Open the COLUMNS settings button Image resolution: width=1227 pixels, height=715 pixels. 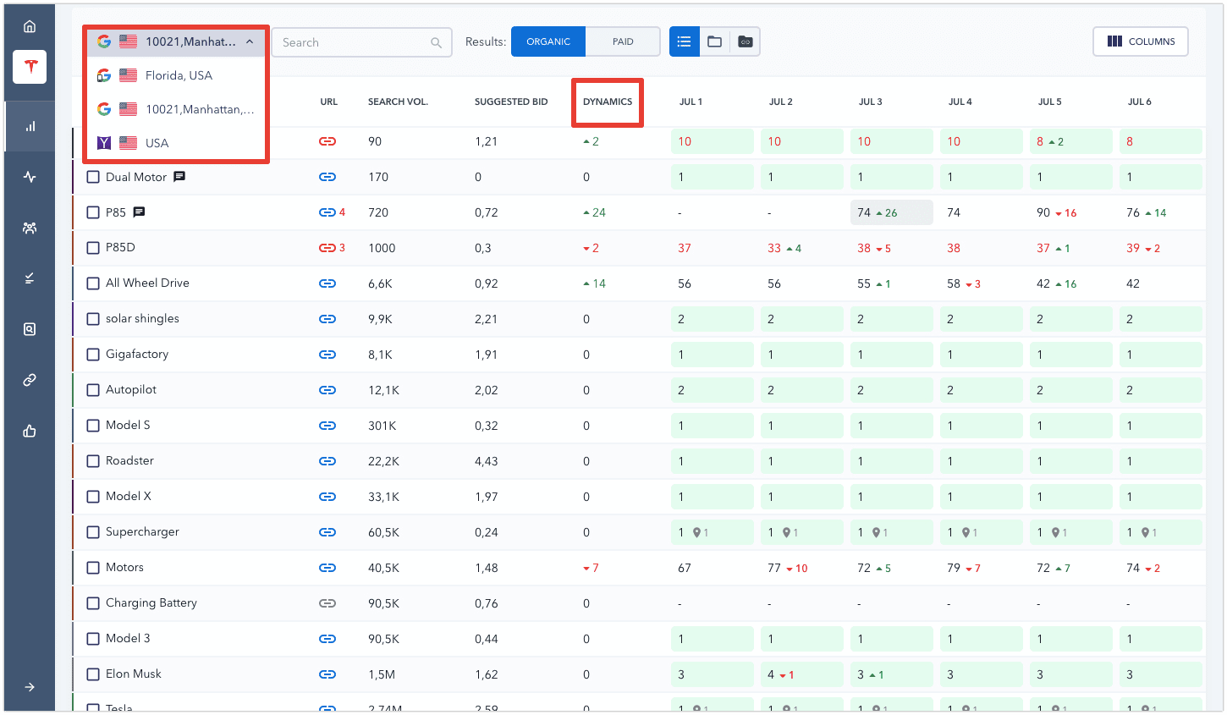point(1141,41)
